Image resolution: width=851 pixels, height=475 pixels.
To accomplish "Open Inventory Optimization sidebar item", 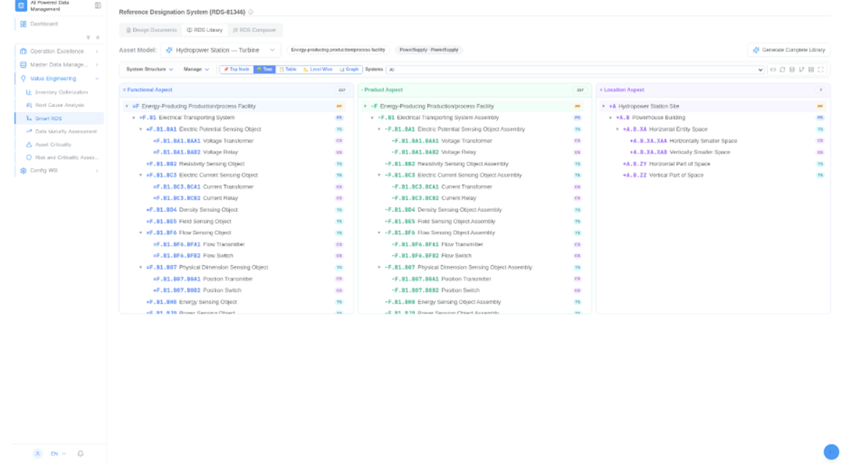I will coord(59,92).
